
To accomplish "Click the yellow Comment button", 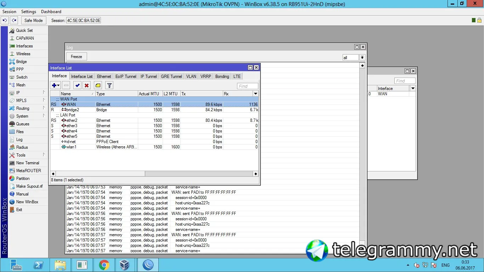I will click(x=98, y=85).
